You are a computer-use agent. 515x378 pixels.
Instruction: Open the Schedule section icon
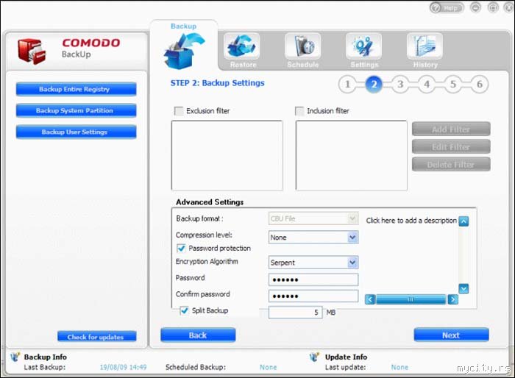pyautogui.click(x=303, y=46)
